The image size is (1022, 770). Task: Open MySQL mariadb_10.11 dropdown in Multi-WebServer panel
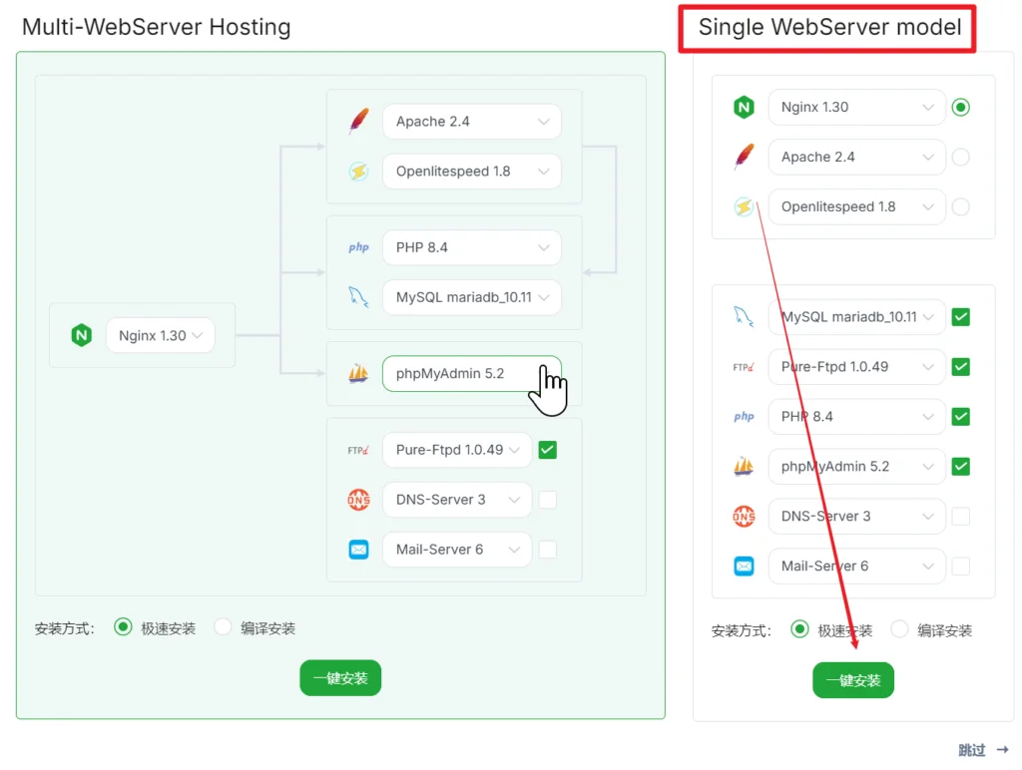[x=472, y=297]
